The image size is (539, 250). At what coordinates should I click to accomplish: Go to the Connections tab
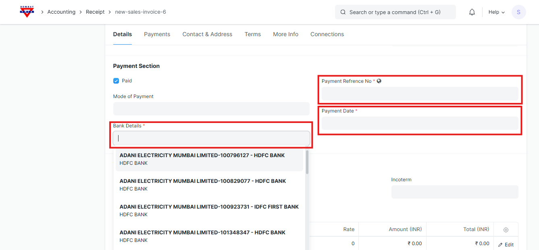pyautogui.click(x=327, y=34)
